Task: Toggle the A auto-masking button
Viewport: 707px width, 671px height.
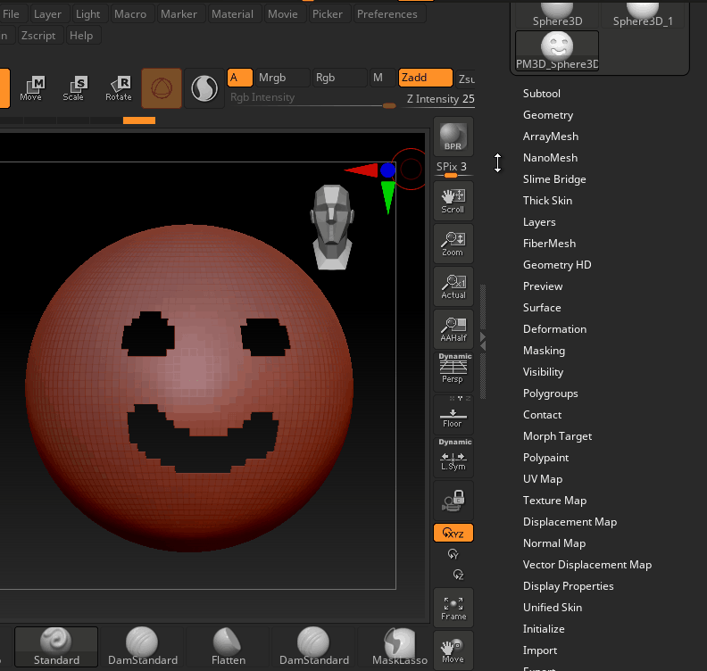Action: click(240, 78)
